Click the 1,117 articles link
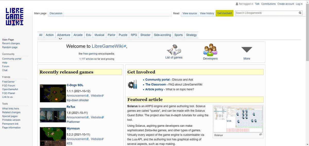The height and width of the screenshot is (146, 309). click(x=86, y=59)
